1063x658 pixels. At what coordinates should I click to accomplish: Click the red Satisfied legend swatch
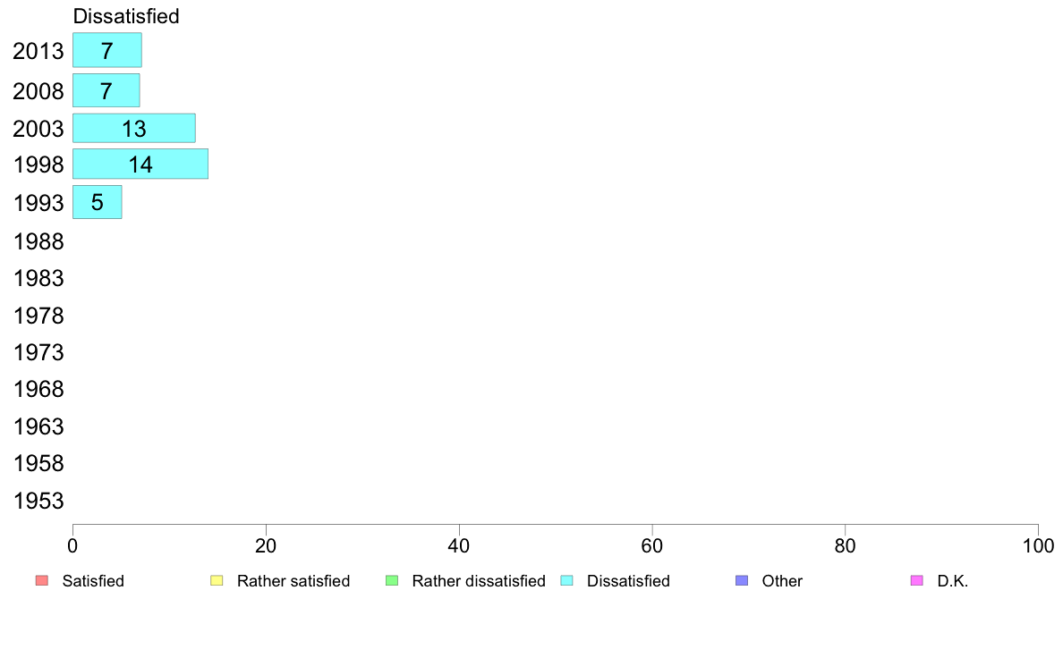tap(42, 581)
